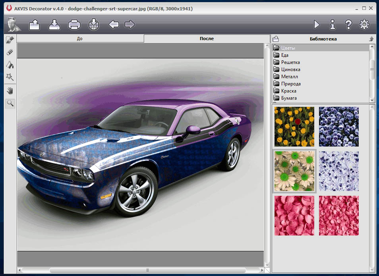Click texture thumbnails scroll down arrow
This screenshot has width=379, height=276.
coord(372,270)
